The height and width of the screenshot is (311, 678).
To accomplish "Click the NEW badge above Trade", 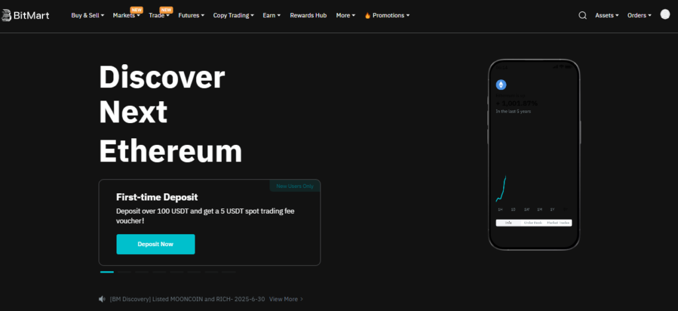I will [x=166, y=9].
